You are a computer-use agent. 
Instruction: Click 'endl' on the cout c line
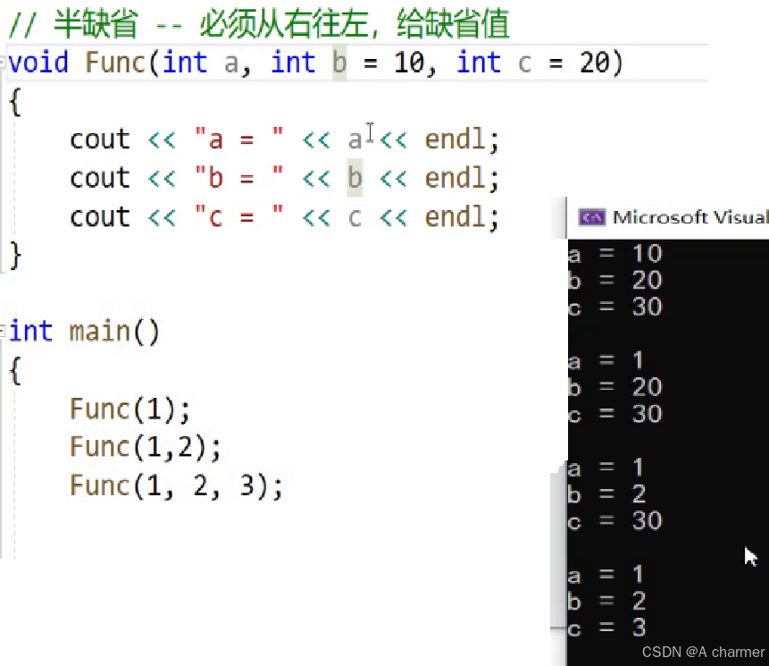pyautogui.click(x=455, y=216)
